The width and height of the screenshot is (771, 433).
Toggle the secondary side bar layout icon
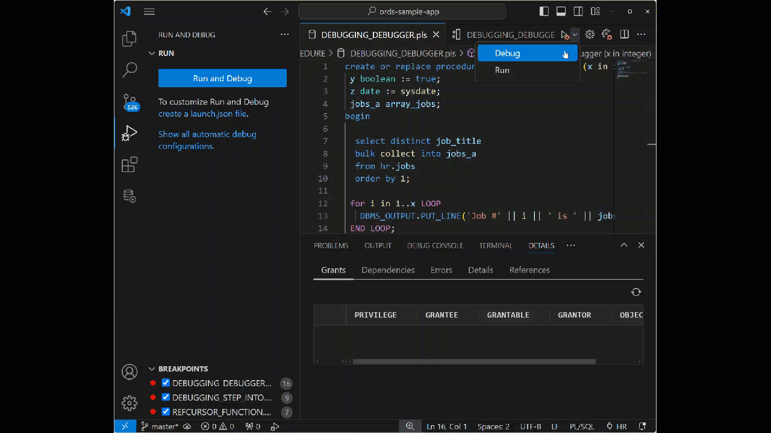pyautogui.click(x=578, y=11)
